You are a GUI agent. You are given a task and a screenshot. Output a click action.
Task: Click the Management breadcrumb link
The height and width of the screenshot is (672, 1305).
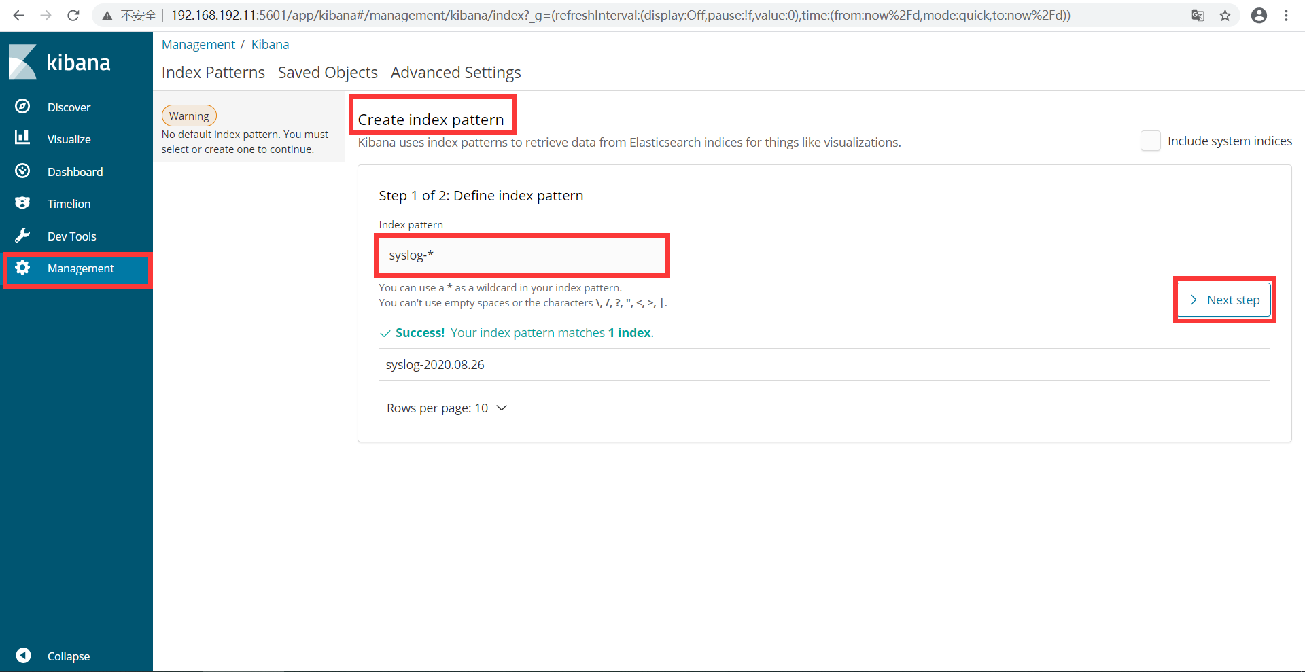[x=198, y=43]
